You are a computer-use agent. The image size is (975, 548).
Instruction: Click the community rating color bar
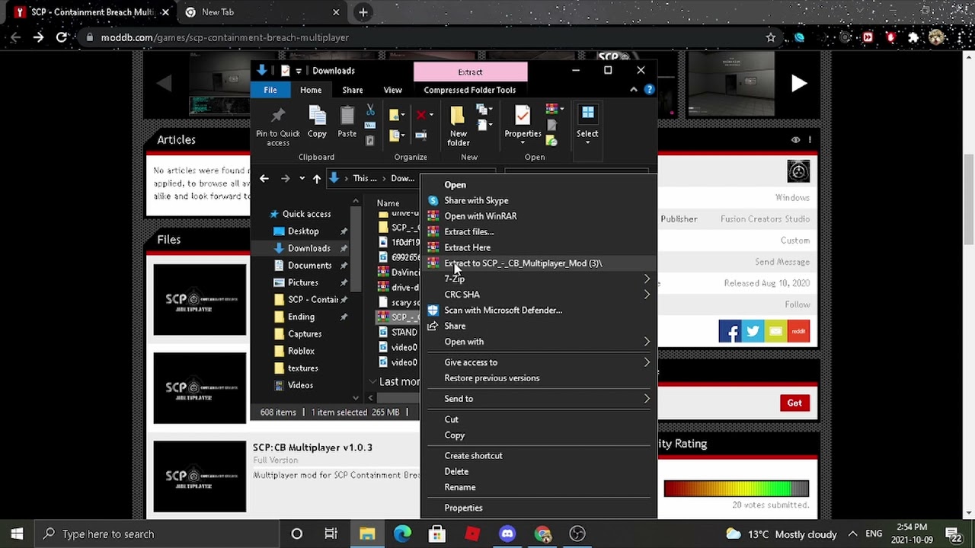737,489
